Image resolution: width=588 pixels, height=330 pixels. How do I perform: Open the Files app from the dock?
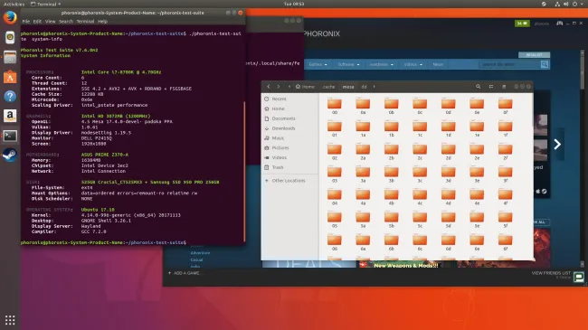[x=10, y=57]
